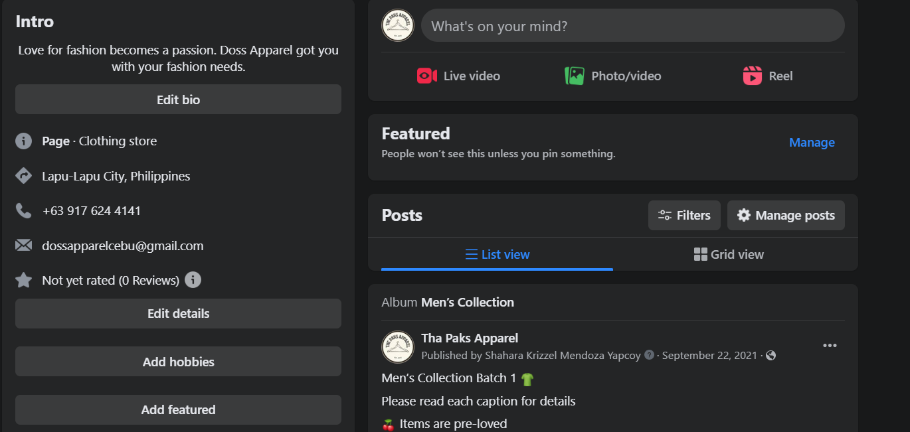Viewport: 910px width, 432px height.
Task: Click the What's on your mind field
Action: click(x=632, y=26)
